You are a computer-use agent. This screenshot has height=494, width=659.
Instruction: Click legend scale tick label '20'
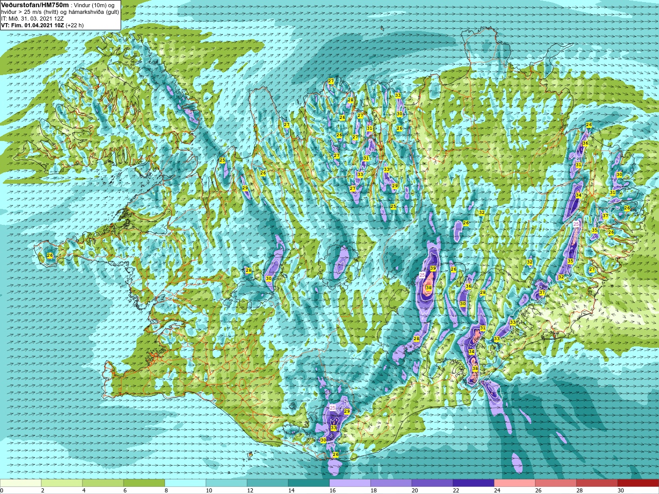tap(415, 490)
